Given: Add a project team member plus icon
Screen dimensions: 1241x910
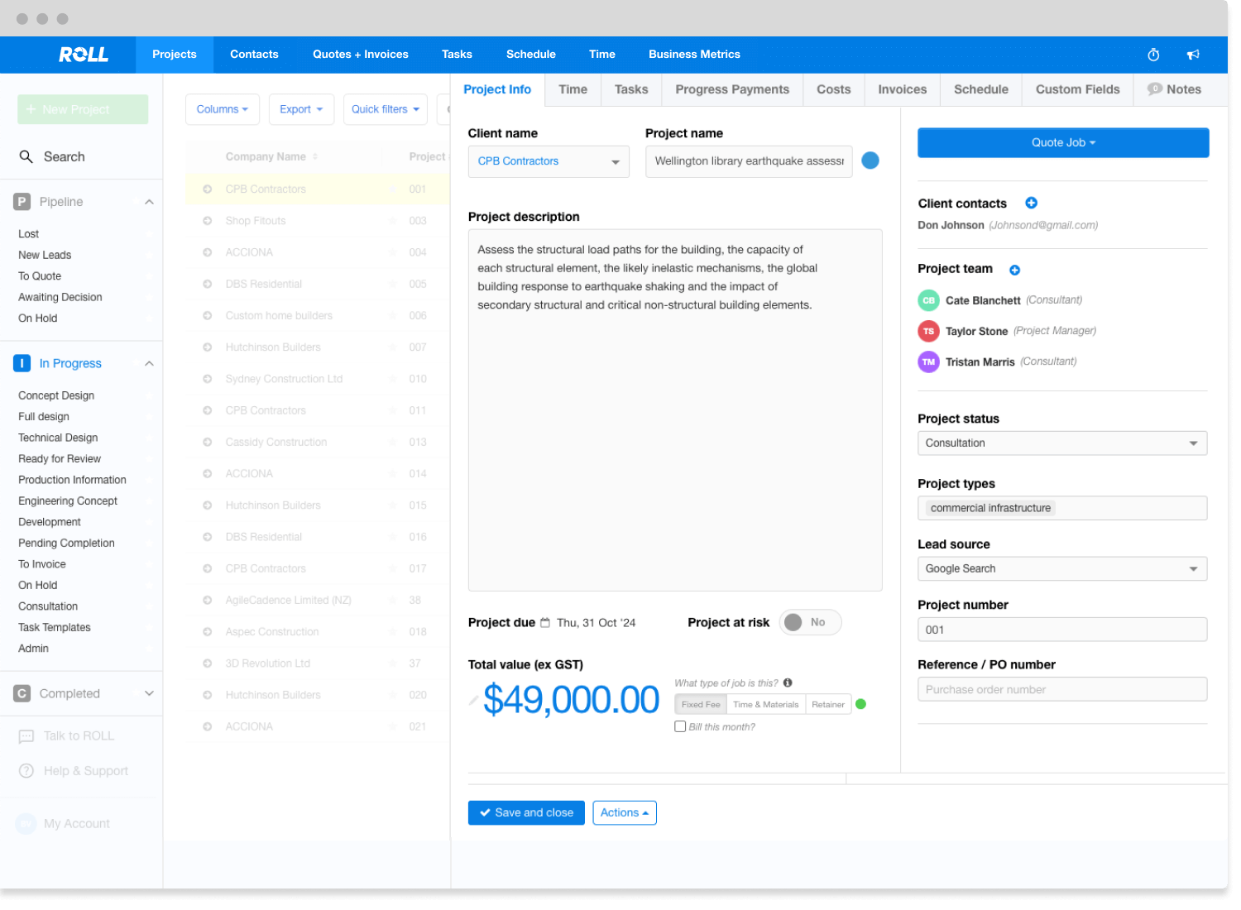Looking at the screenshot, I should pyautogui.click(x=1014, y=270).
